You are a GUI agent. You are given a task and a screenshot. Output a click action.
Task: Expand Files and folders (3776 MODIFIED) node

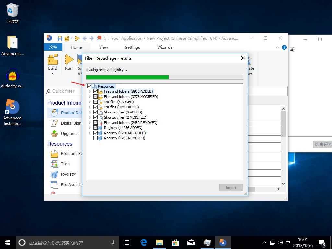pyautogui.click(x=90, y=97)
